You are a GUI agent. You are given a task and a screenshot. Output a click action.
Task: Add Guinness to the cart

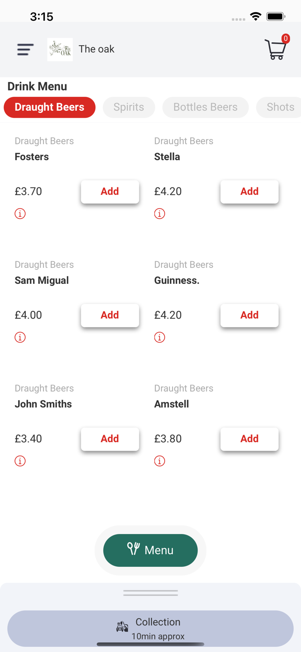(x=249, y=315)
